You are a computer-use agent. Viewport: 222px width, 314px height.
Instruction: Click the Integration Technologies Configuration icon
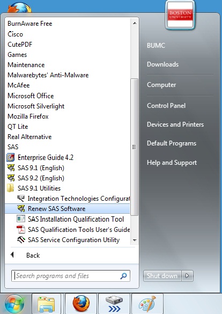20,199
